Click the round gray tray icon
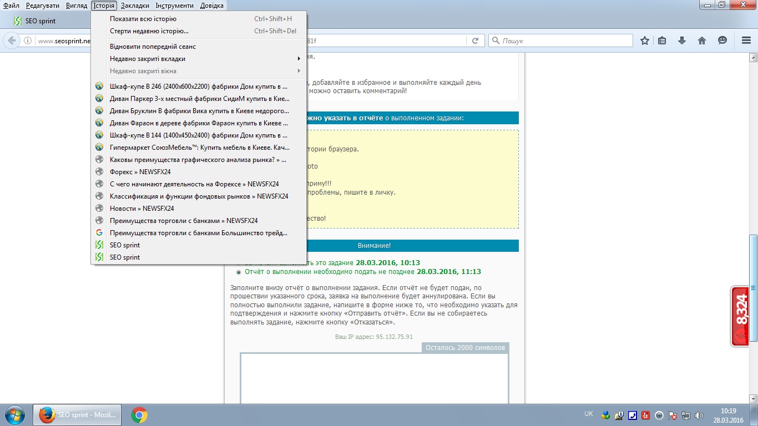Screen dimensions: 758x426 tap(659, 415)
